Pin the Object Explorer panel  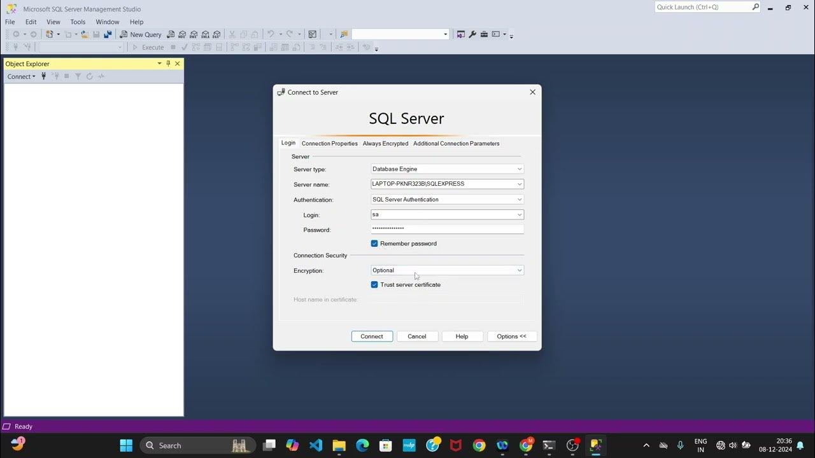click(x=168, y=64)
